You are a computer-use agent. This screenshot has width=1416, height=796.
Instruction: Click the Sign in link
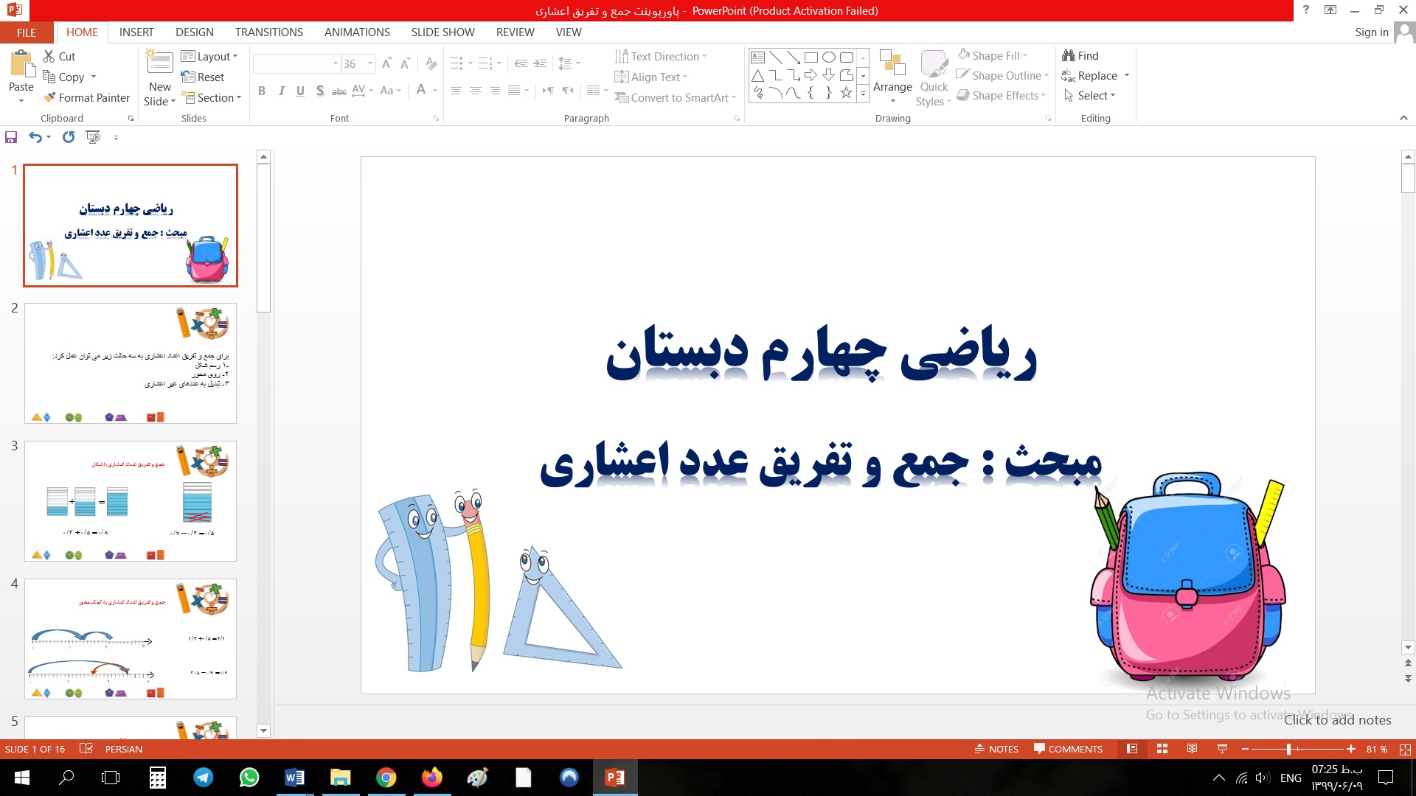(x=1371, y=32)
